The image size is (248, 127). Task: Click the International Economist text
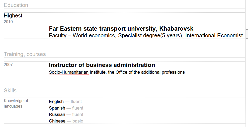click(214, 35)
